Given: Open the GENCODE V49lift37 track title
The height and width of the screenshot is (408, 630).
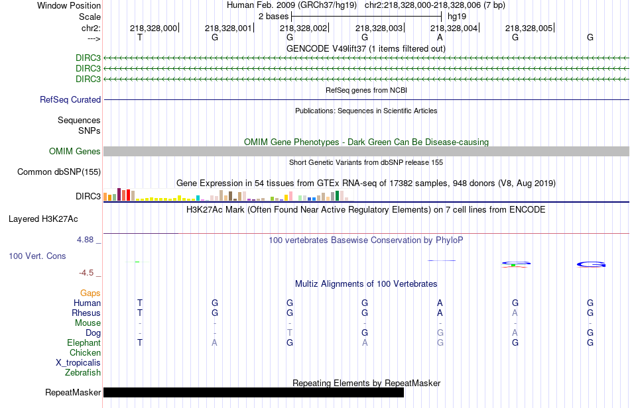Looking at the screenshot, I should 365,48.
